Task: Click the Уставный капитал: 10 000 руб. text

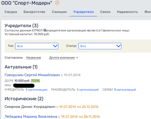Action: 27,34
